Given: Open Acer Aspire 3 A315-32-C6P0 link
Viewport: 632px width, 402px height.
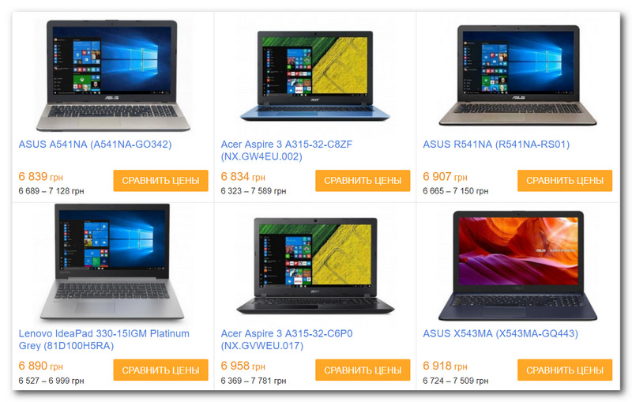Looking at the screenshot, I should point(287,340).
